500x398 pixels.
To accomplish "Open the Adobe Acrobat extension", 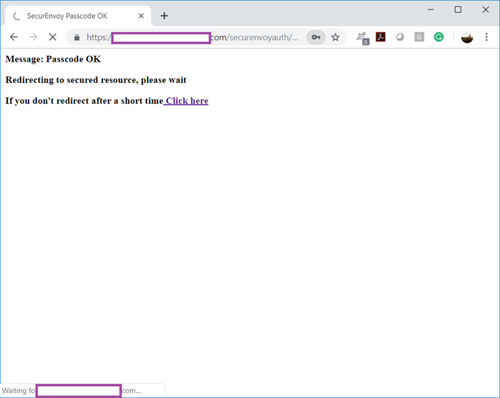I will (380, 37).
